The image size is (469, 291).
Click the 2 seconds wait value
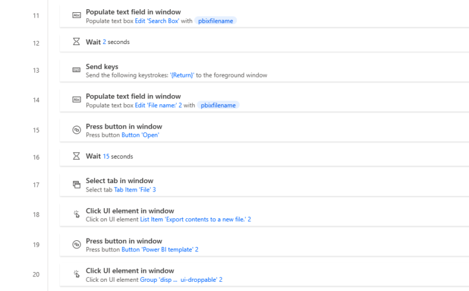pyautogui.click(x=104, y=42)
